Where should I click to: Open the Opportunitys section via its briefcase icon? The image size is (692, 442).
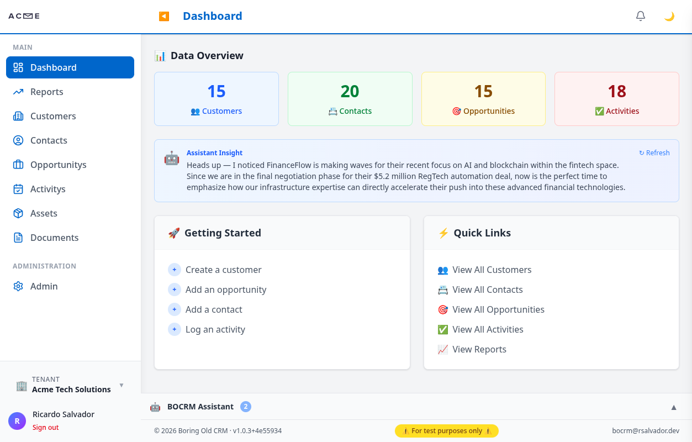[18, 165]
